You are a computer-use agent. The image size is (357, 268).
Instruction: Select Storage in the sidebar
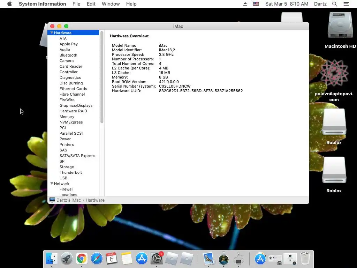[67, 167]
